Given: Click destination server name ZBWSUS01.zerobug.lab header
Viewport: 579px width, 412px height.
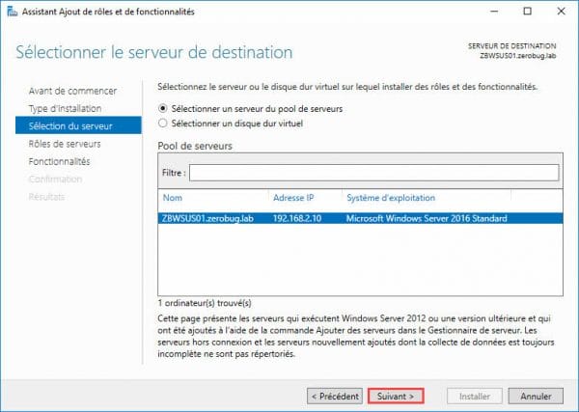Looking at the screenshot, I should (x=517, y=56).
